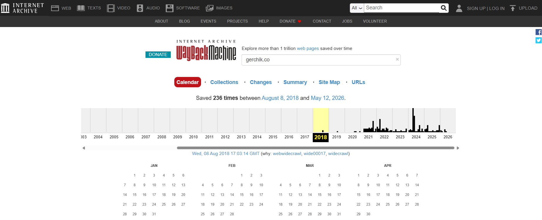The image size is (542, 220).
Task: Open the Audio speaker icon
Action: 140,8
